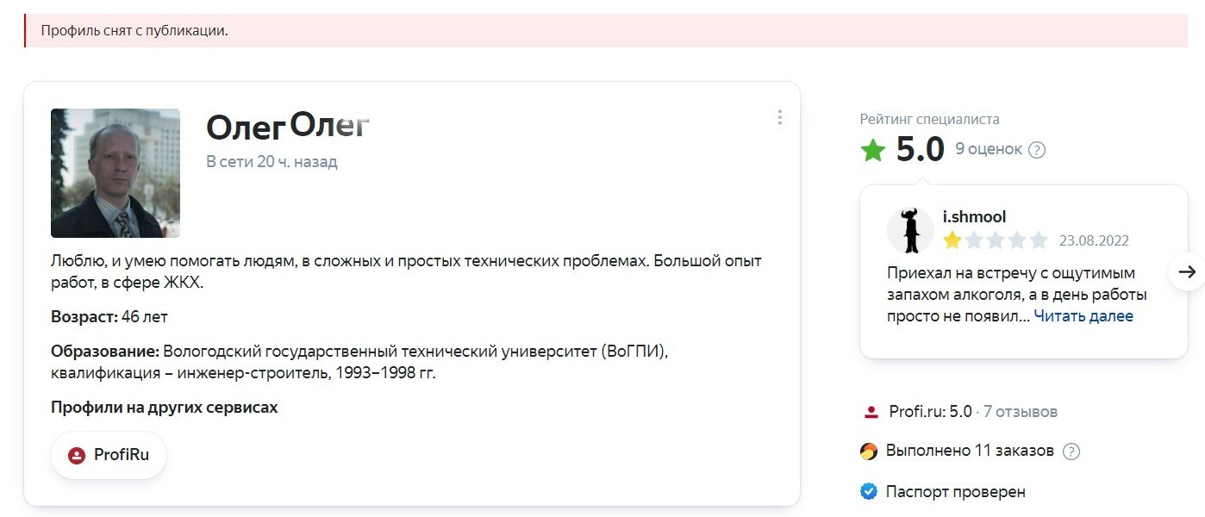The image size is (1205, 517).
Task: Show the next review with the arrow
Action: tap(1187, 271)
